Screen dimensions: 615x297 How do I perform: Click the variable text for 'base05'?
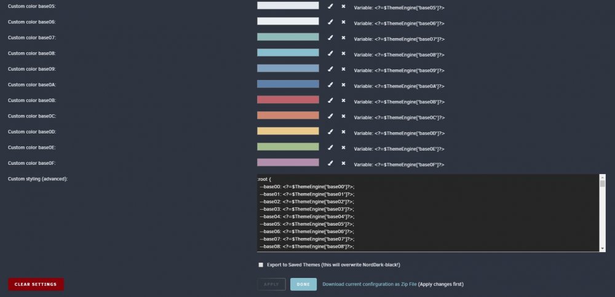tap(399, 8)
